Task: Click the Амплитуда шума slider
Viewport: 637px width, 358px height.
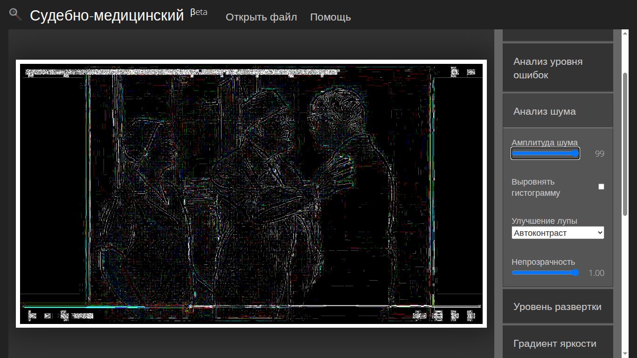Action: pyautogui.click(x=545, y=153)
